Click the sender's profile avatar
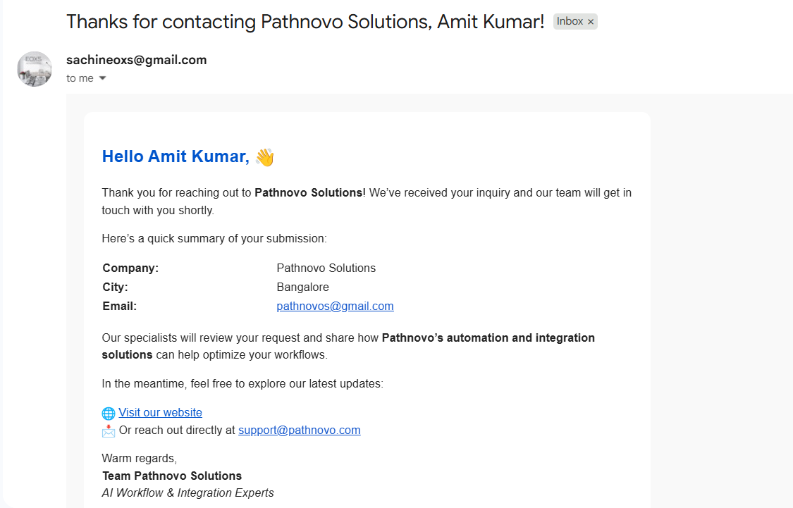This screenshot has width=793, height=508. point(35,69)
